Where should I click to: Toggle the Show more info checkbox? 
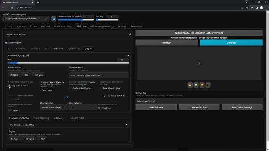(6, 43)
